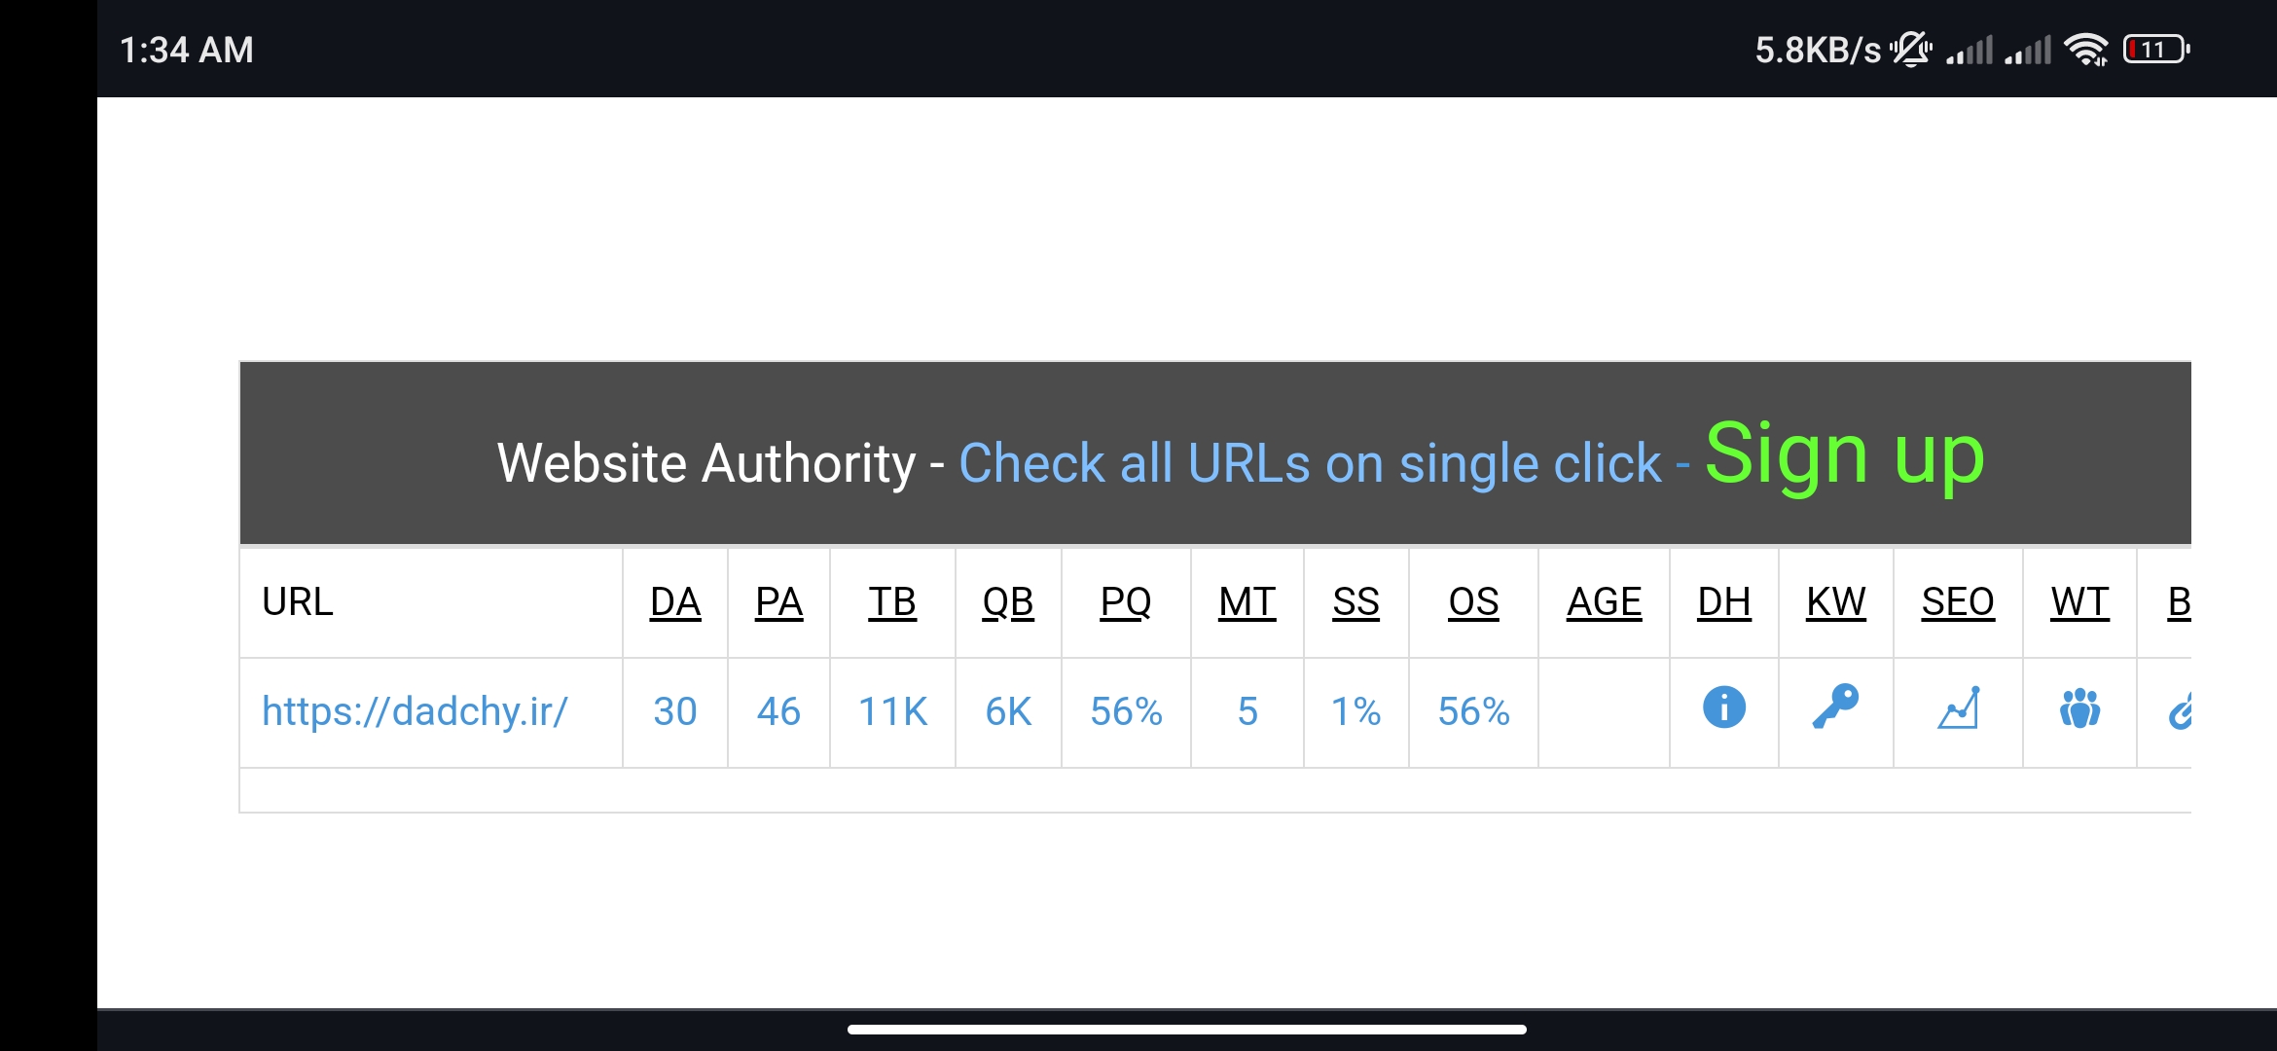Click the AGE column header
This screenshot has width=2277, height=1051.
(1604, 602)
